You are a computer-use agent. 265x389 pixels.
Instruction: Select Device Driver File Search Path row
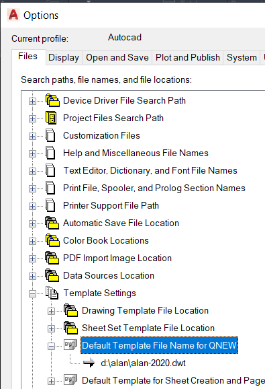click(x=124, y=100)
